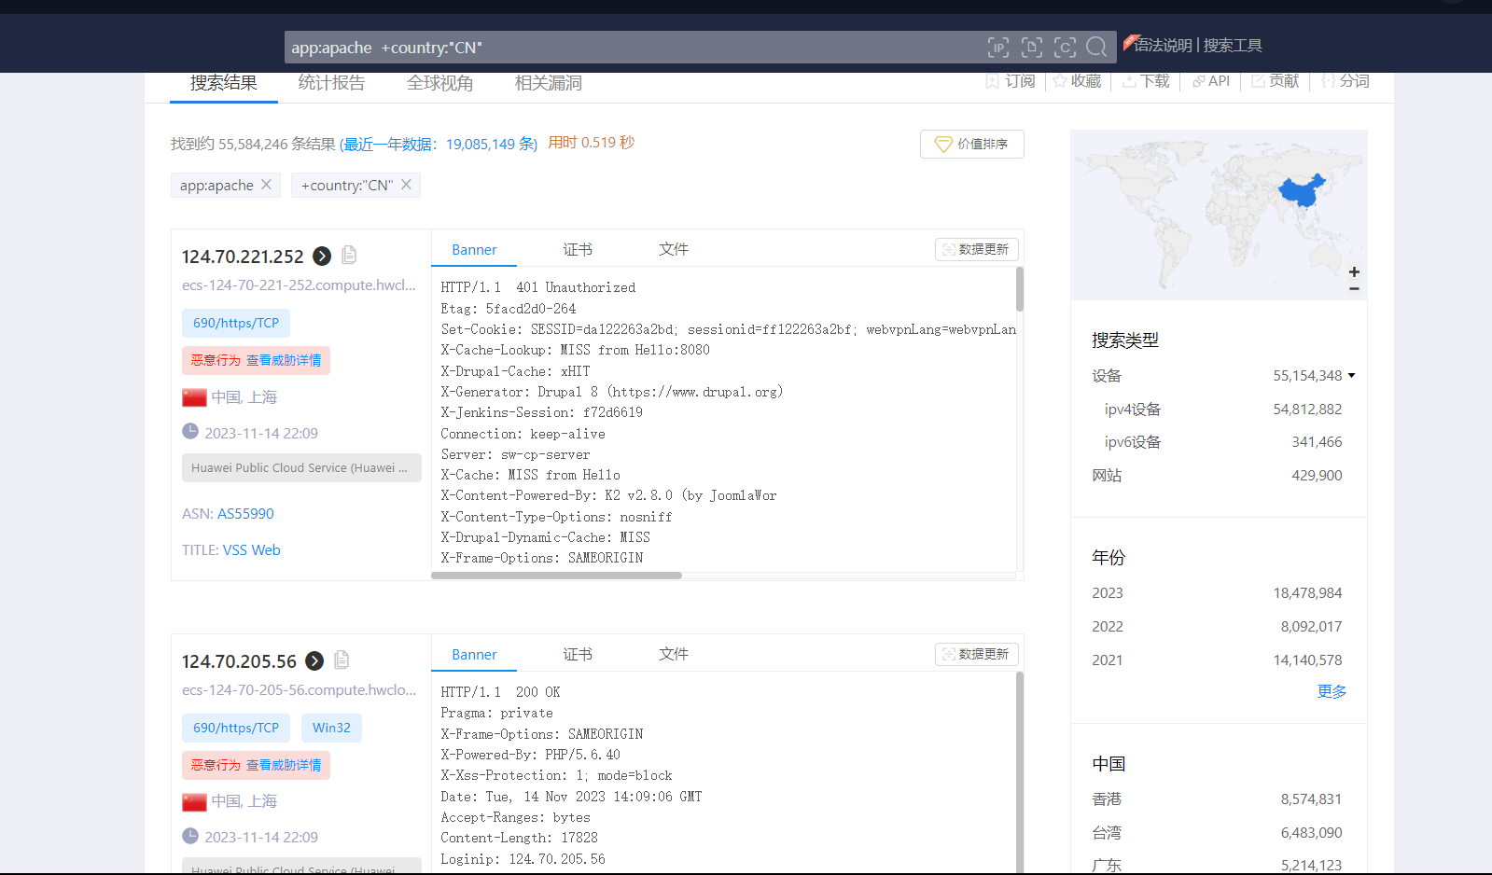Open ASN AS55990 link
The height and width of the screenshot is (875, 1492).
point(245,514)
